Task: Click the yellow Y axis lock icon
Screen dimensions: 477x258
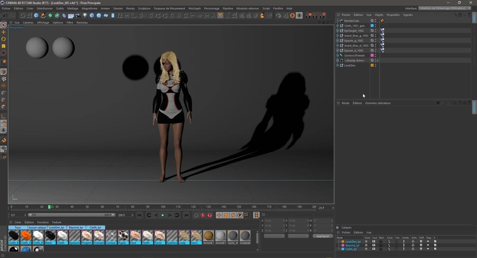Action: (220, 15)
